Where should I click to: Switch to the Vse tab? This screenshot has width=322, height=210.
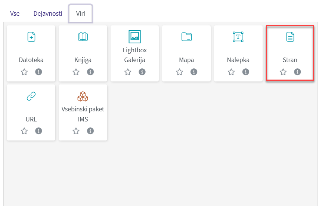[15, 14]
